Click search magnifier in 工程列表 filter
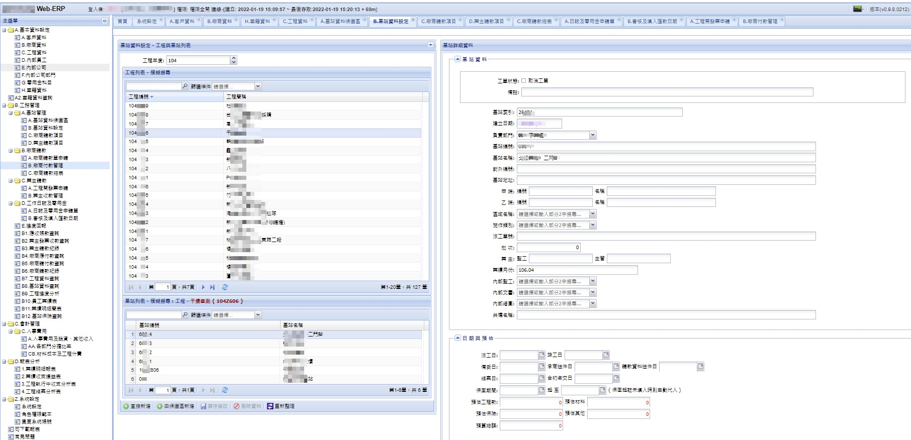 click(185, 86)
